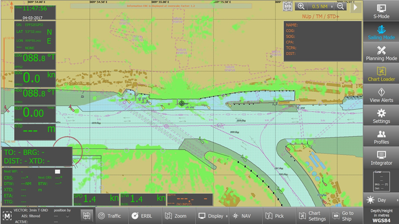
Task: Click the ACTIVE: status label
Action: point(21,221)
